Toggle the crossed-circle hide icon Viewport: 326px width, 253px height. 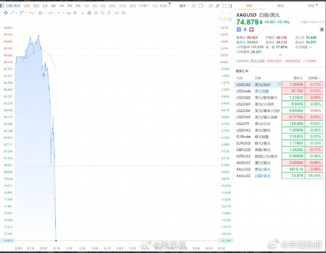tap(103, 13)
